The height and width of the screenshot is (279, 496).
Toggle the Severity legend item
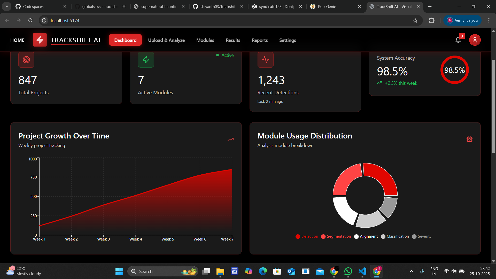tap(422, 236)
